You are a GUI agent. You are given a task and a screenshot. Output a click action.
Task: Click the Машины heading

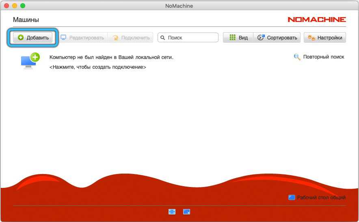click(x=26, y=20)
